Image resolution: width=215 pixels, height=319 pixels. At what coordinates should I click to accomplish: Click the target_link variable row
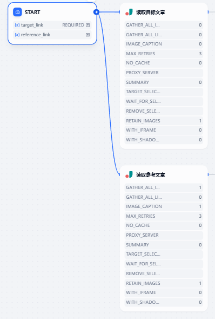pyautogui.click(x=52, y=25)
